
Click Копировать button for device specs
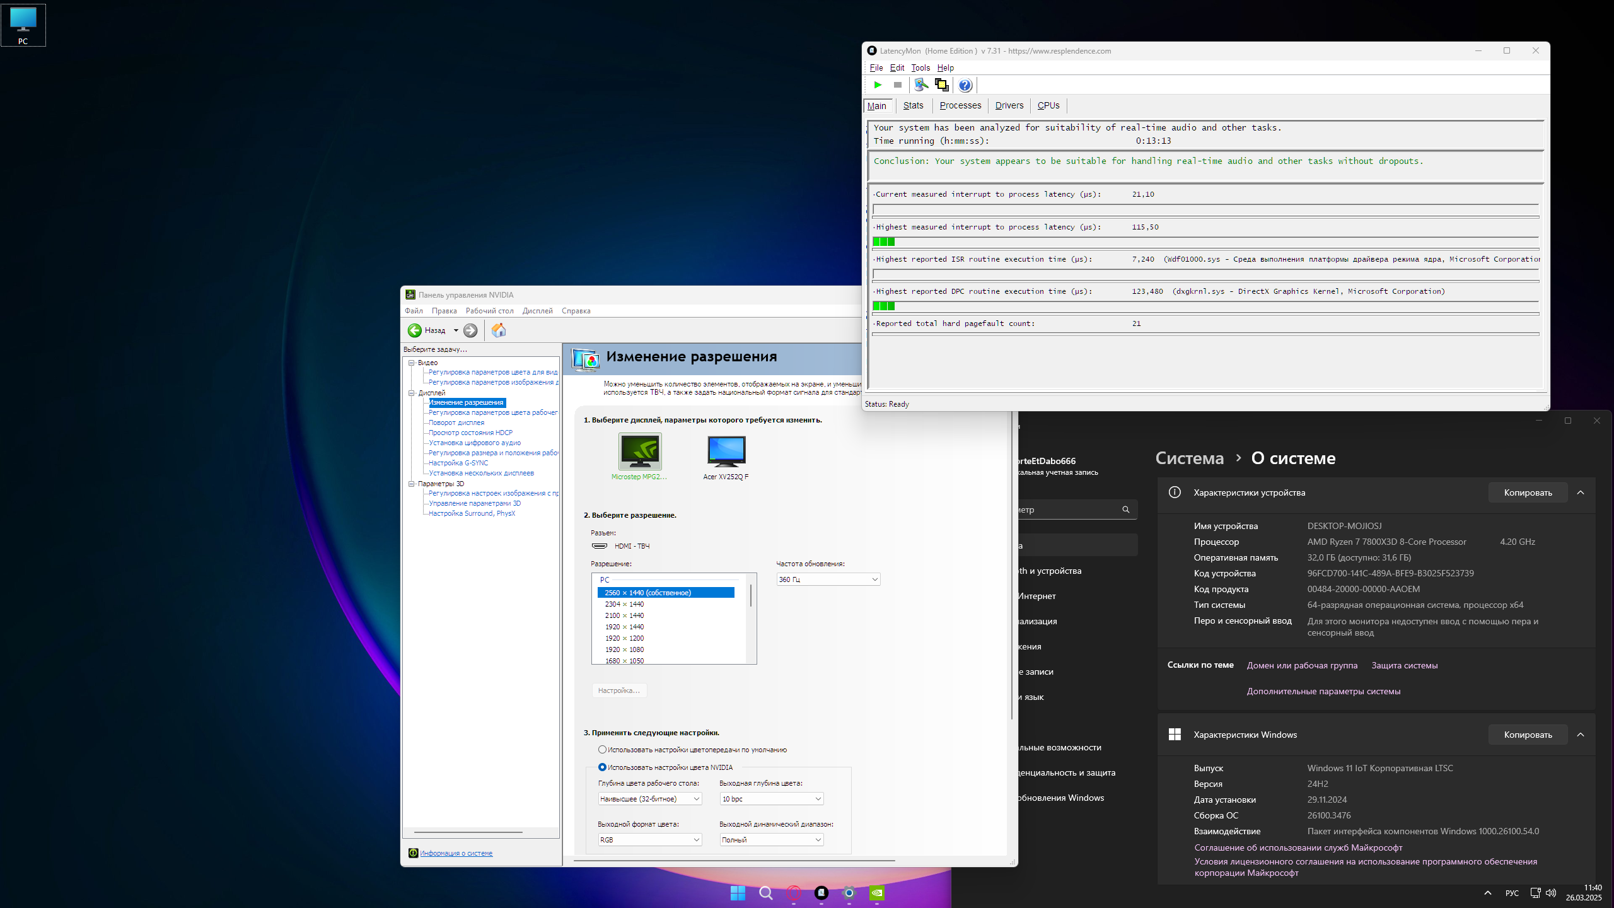click(x=1527, y=492)
